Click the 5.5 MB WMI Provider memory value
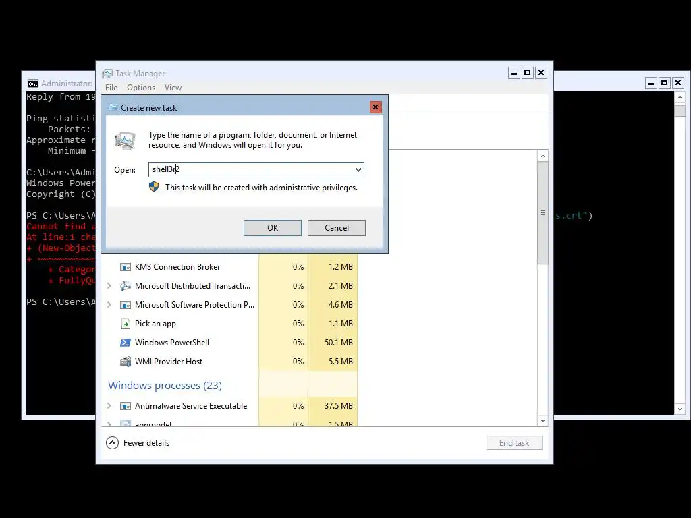The image size is (691, 518). coord(340,362)
